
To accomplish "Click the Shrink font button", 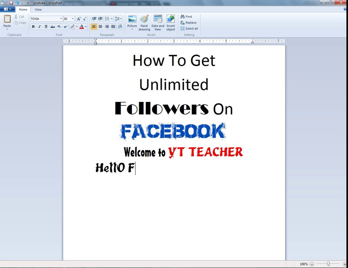I will pos(85,19).
